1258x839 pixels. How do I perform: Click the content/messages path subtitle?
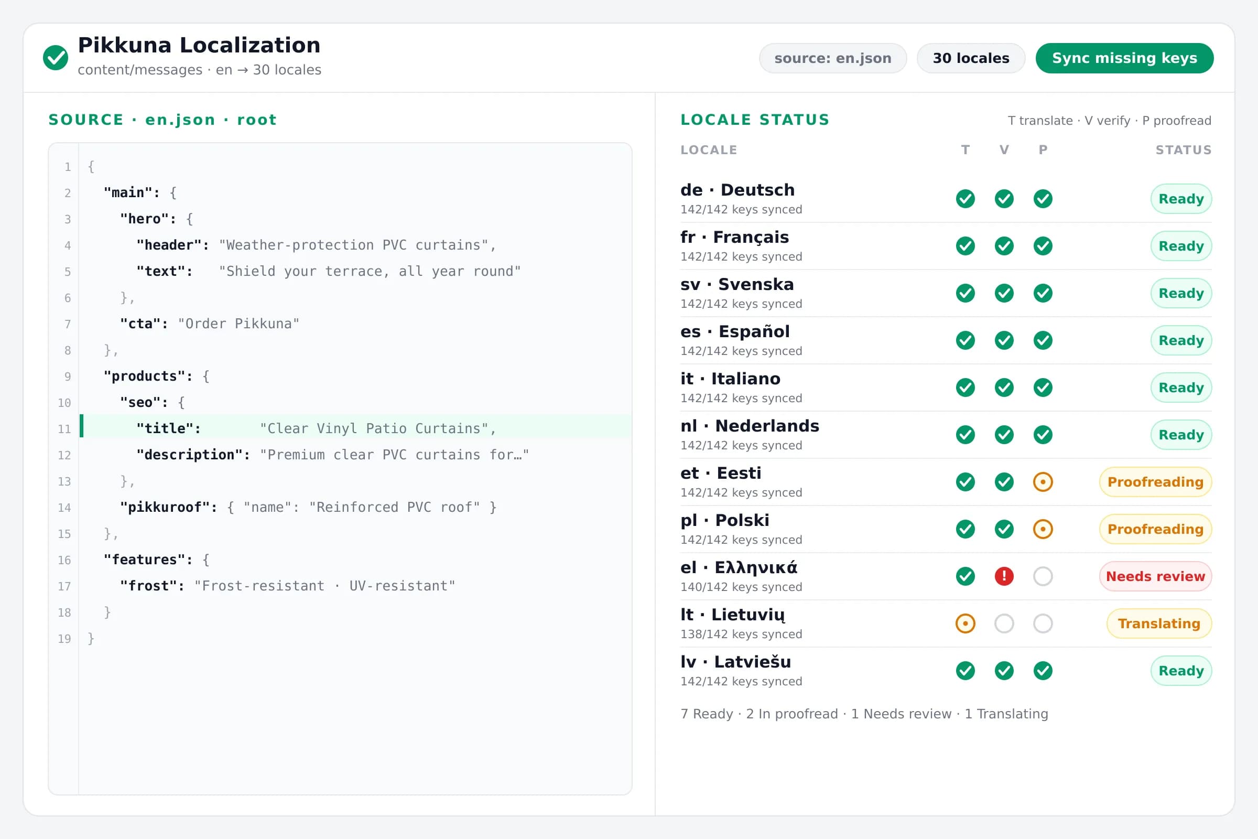200,70
